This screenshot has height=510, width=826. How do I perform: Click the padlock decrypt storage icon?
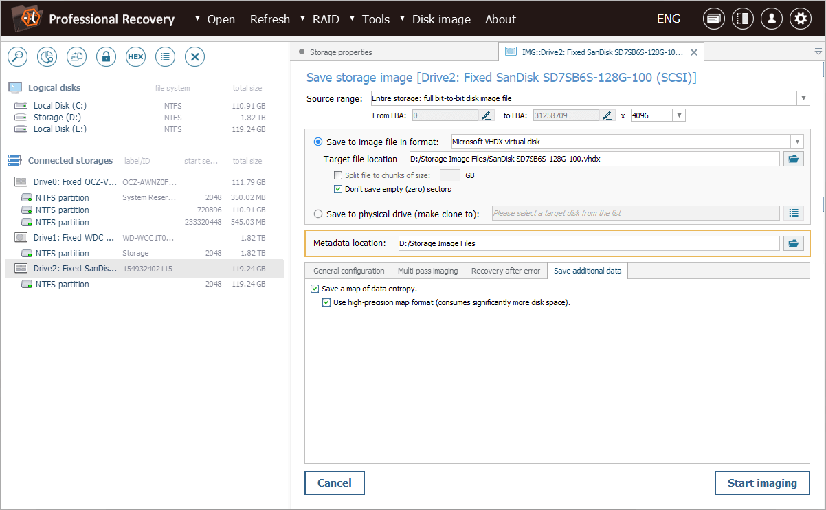106,57
